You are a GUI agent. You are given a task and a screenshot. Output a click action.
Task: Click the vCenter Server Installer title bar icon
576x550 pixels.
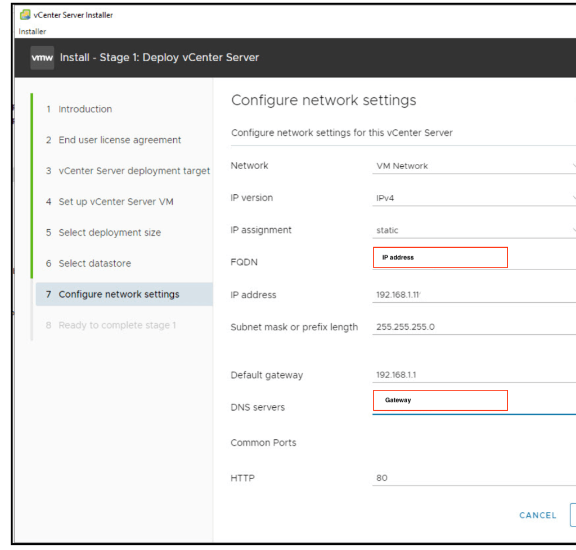pos(25,15)
